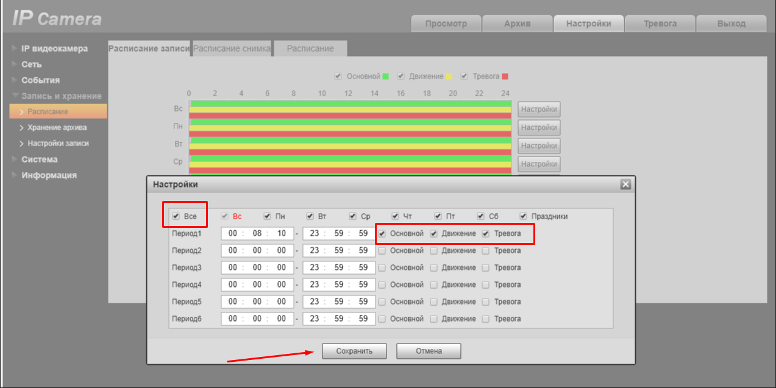The width and height of the screenshot is (776, 388).
Task: Toggle the Все days checkbox
Action: click(x=176, y=216)
